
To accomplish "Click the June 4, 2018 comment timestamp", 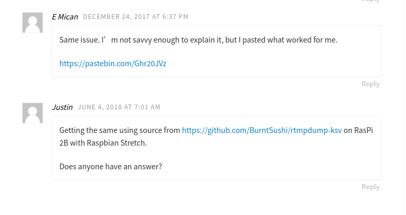I will 119,107.
